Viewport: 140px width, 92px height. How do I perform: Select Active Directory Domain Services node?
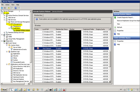(x=19, y=15)
